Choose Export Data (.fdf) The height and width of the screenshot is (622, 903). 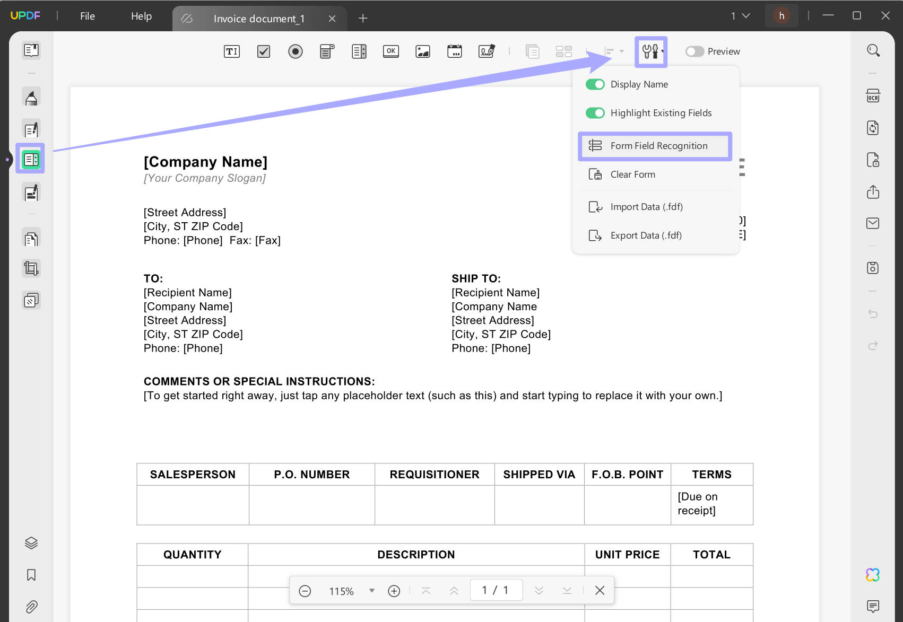[646, 235]
